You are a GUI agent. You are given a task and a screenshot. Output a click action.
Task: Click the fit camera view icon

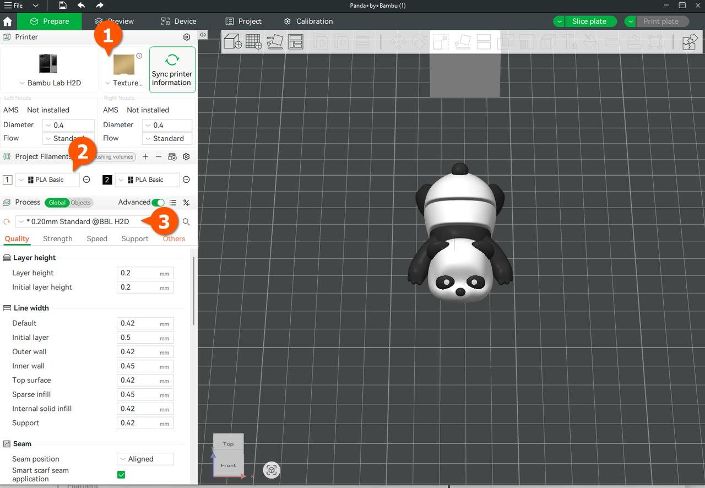coord(271,470)
